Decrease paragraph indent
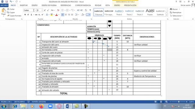Image resolution: width=195 pixels, height=109 pixels. click(x=78, y=10)
